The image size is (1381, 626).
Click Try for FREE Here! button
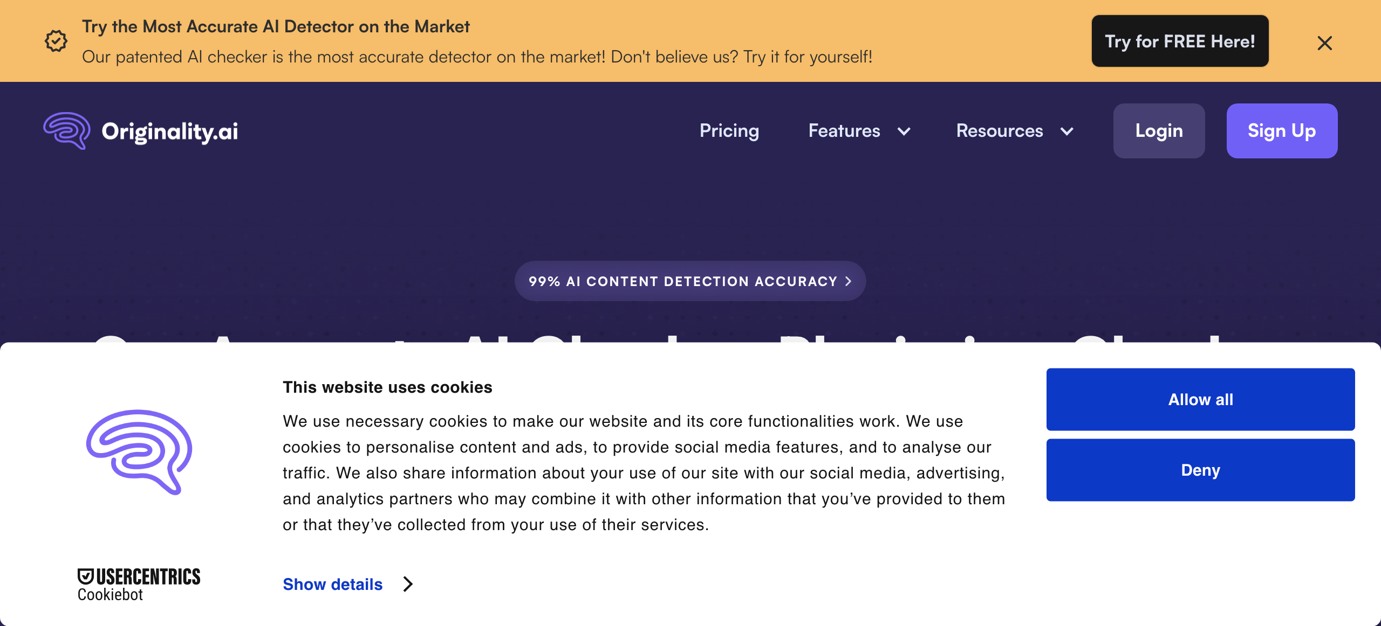(x=1180, y=41)
